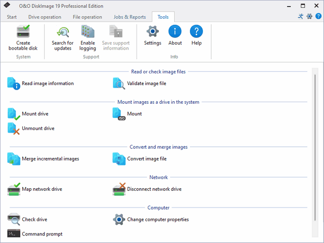Open the About info icon
Viewport: 324px width, 243px height.
pyautogui.click(x=175, y=32)
